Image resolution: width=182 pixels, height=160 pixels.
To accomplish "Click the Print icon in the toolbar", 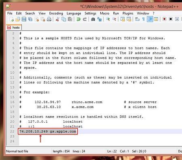I will [49, 19].
